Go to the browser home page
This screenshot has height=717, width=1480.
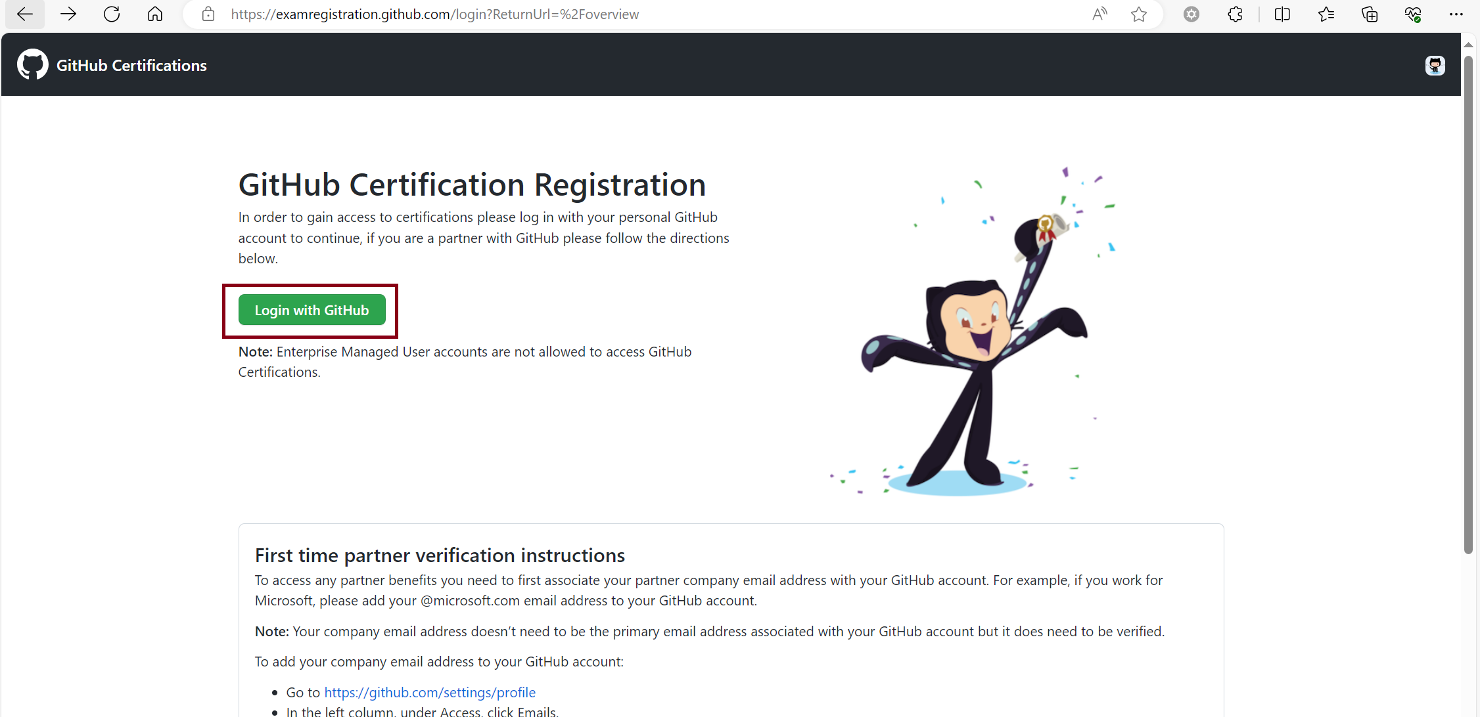coord(155,14)
